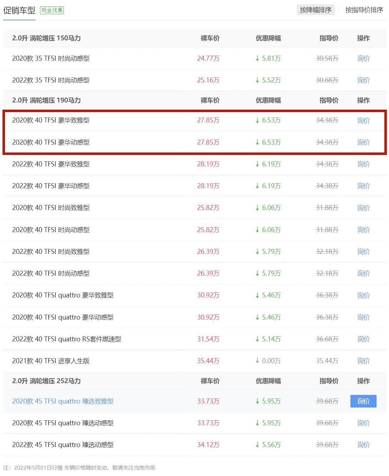Click 询价 for 2022款 35 TFSI 时尚动感型

[x=363, y=80]
